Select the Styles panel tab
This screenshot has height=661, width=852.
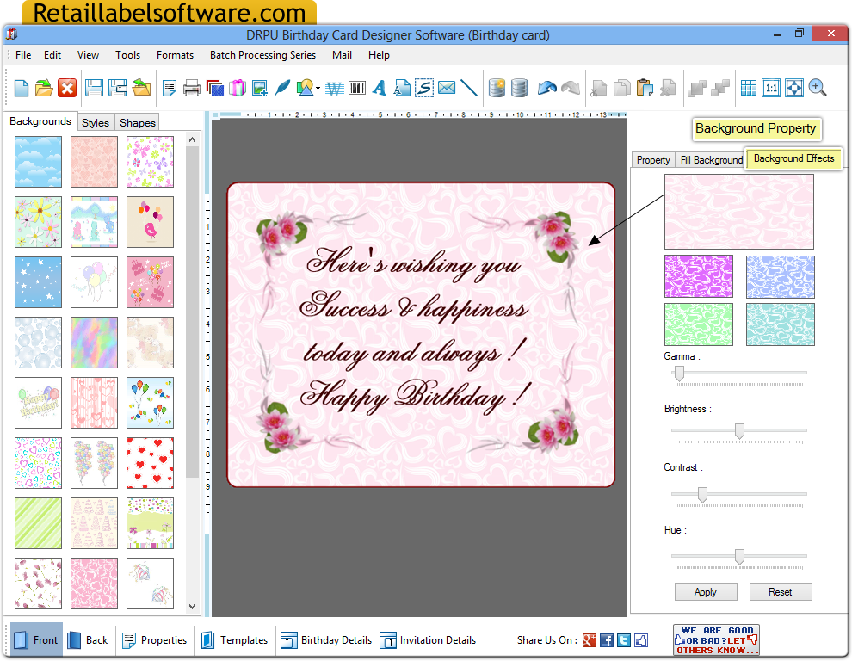[x=95, y=122]
